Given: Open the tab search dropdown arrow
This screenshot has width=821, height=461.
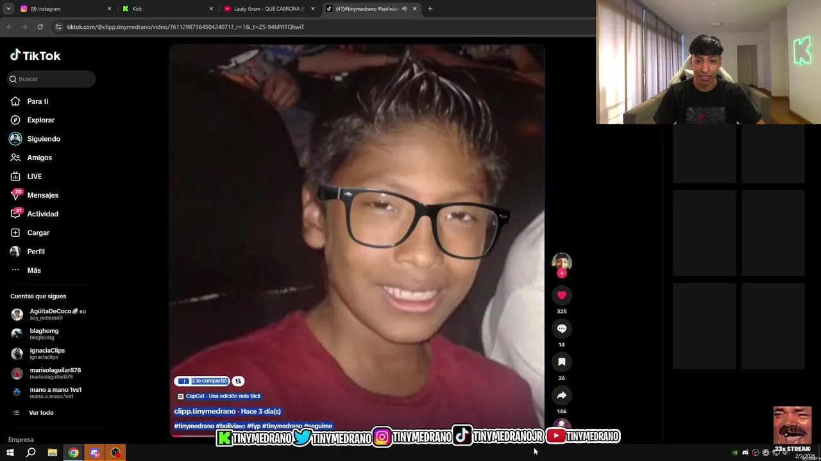Looking at the screenshot, I should [x=8, y=8].
